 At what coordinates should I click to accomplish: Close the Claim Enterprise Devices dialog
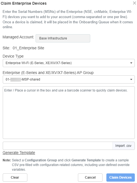click(x=135, y=3)
